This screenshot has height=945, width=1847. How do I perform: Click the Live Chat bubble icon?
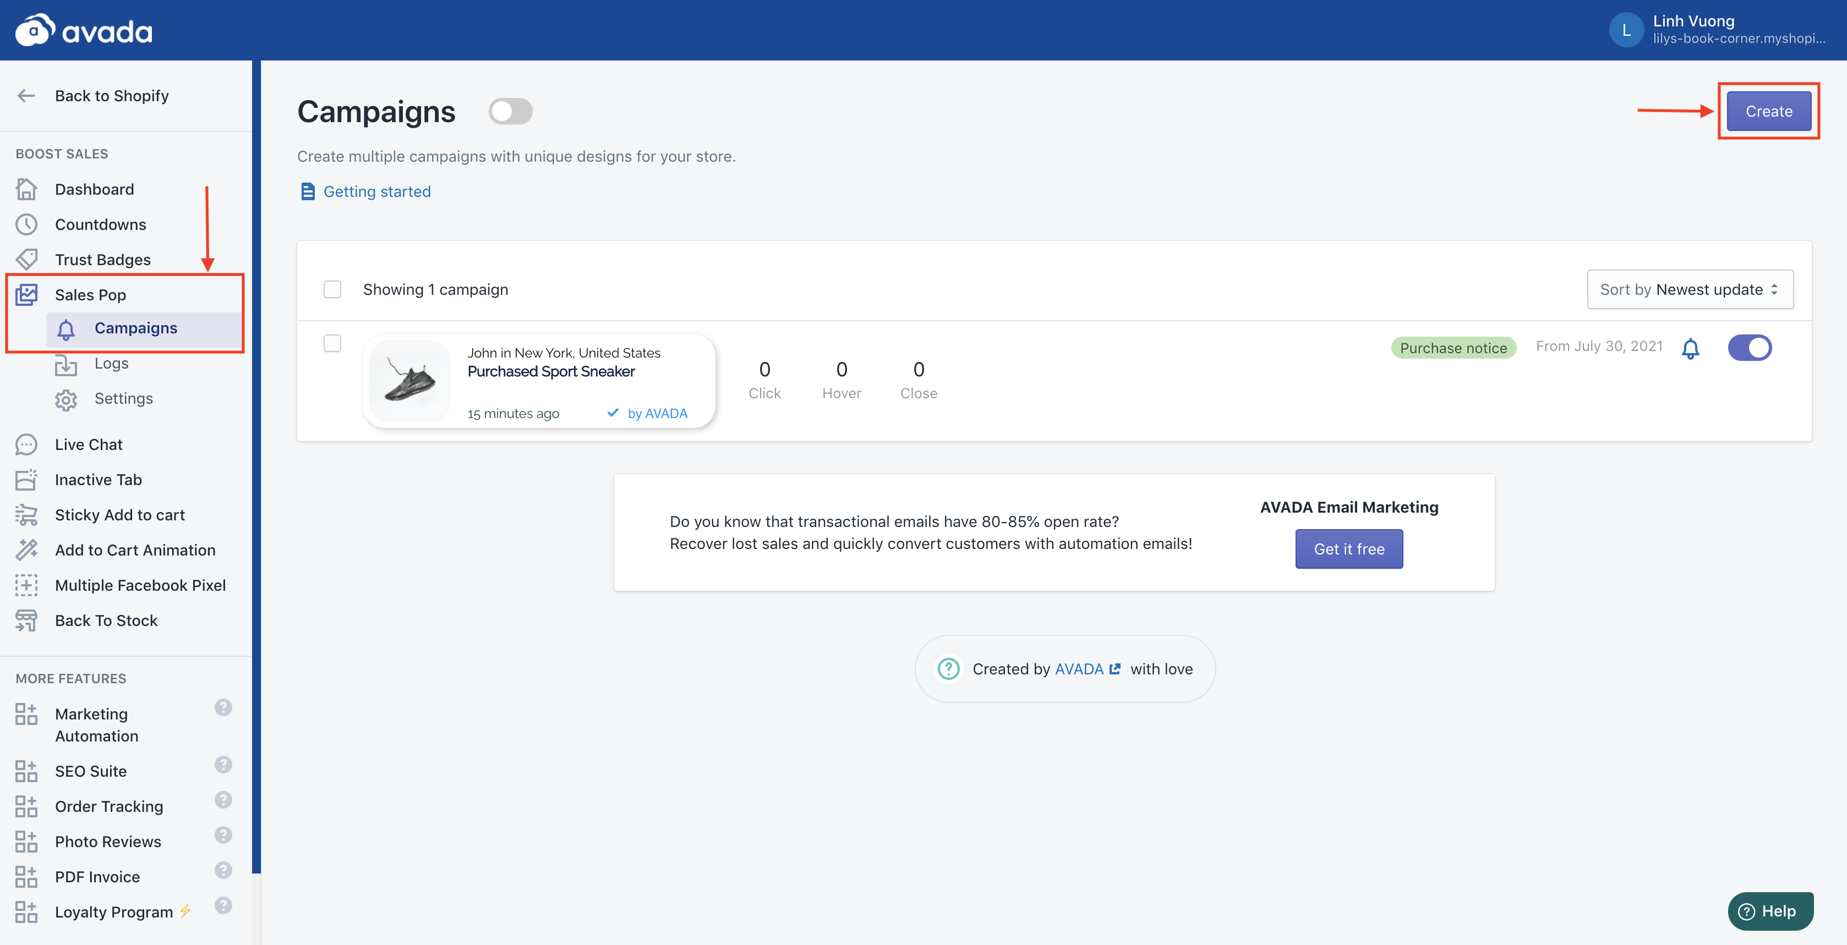click(x=26, y=444)
